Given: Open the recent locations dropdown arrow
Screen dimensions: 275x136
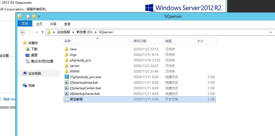Looking at the screenshot, I should pyautogui.click(x=36, y=32).
